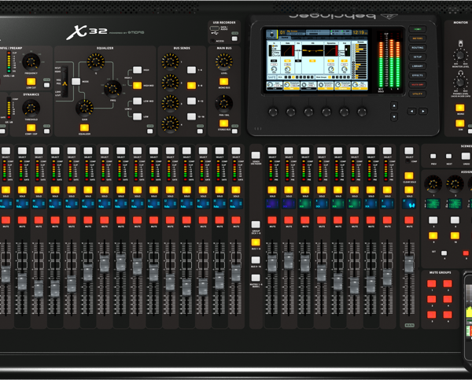The image size is (472, 380).
Task: Toggle the COMP/EXP dynamics button
Action: (x=31, y=127)
